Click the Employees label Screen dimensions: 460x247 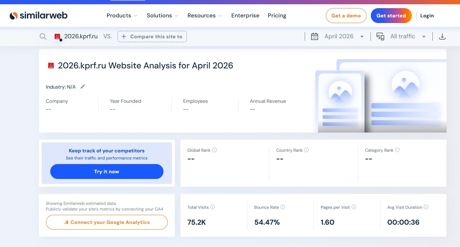point(195,101)
